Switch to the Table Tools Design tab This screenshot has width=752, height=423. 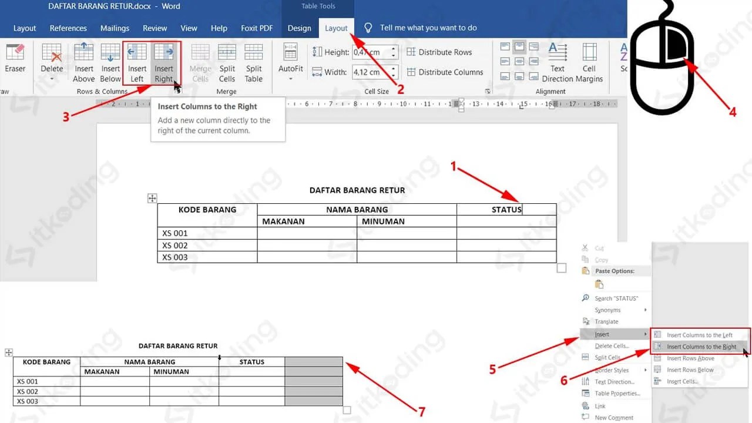pos(299,28)
